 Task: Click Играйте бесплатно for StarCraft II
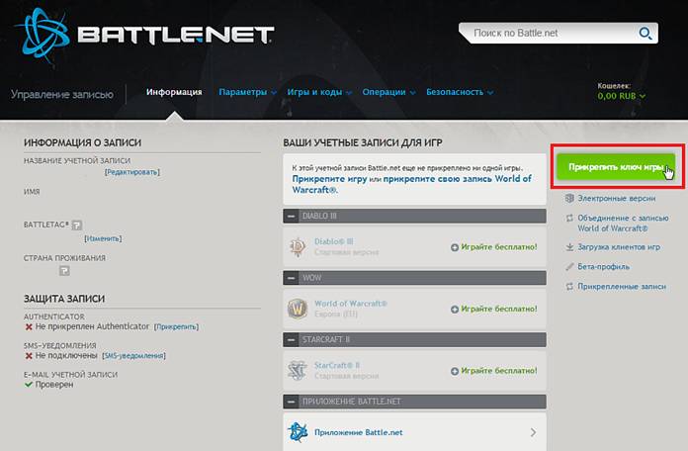pyautogui.click(x=494, y=371)
